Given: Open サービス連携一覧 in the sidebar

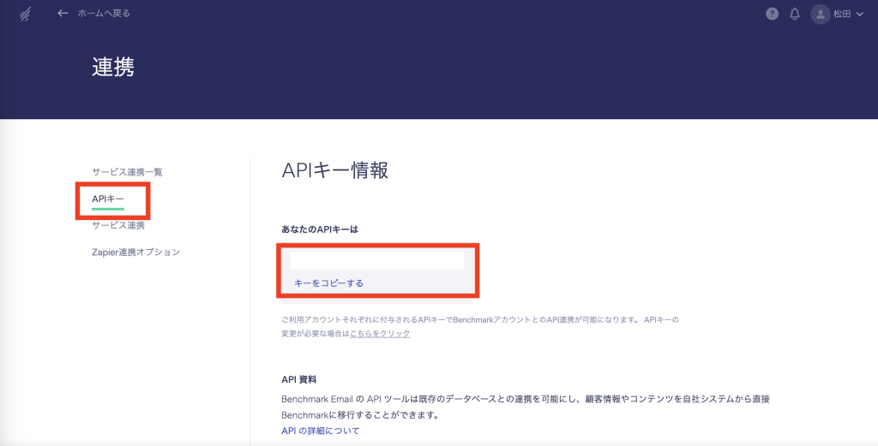Looking at the screenshot, I should click(127, 172).
